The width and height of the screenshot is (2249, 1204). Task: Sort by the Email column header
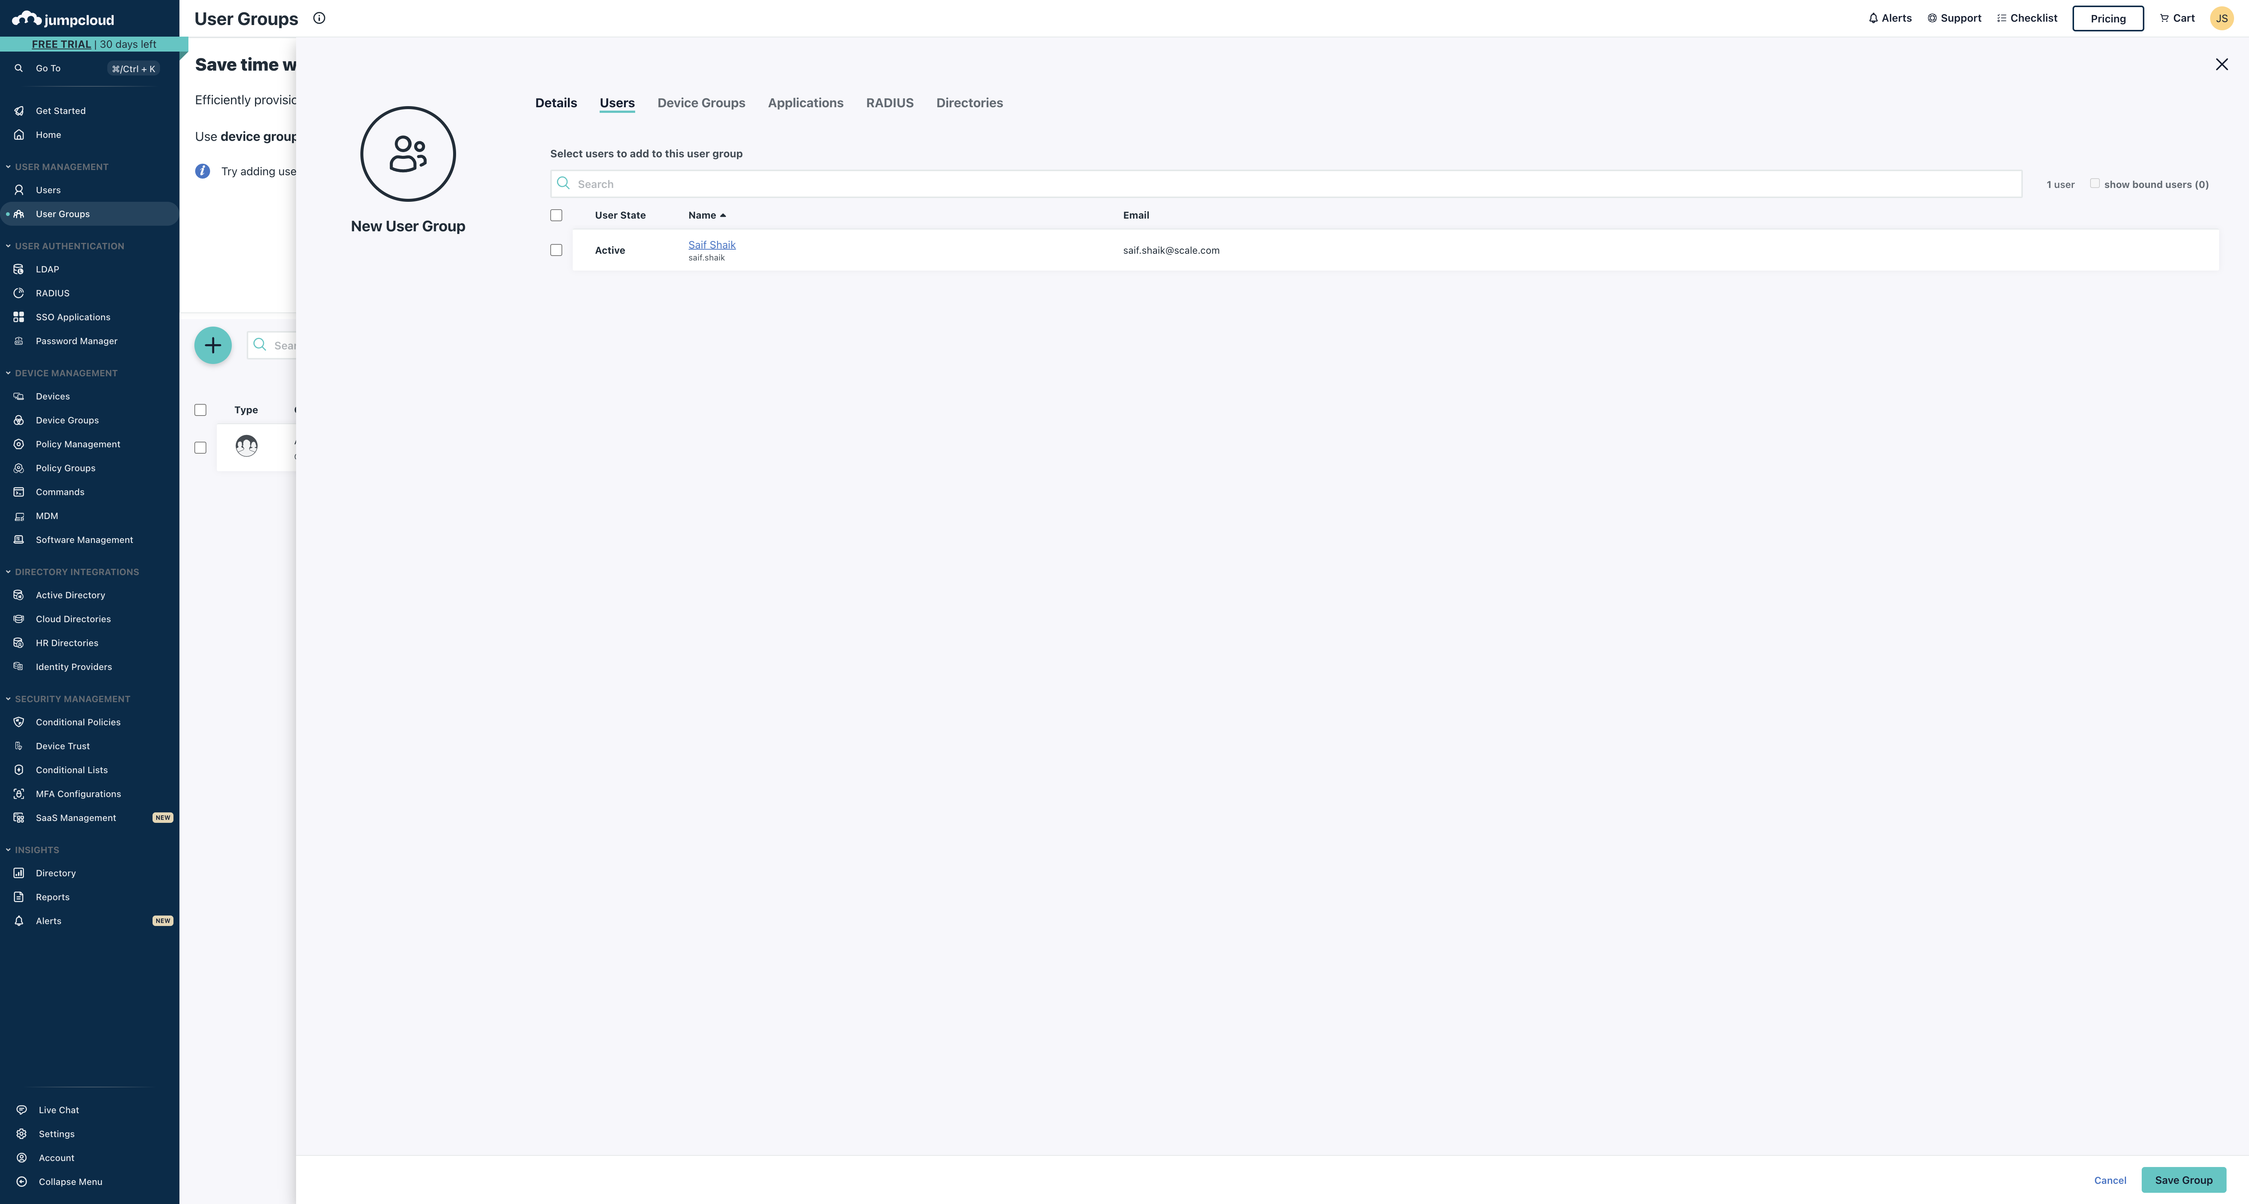(1136, 216)
